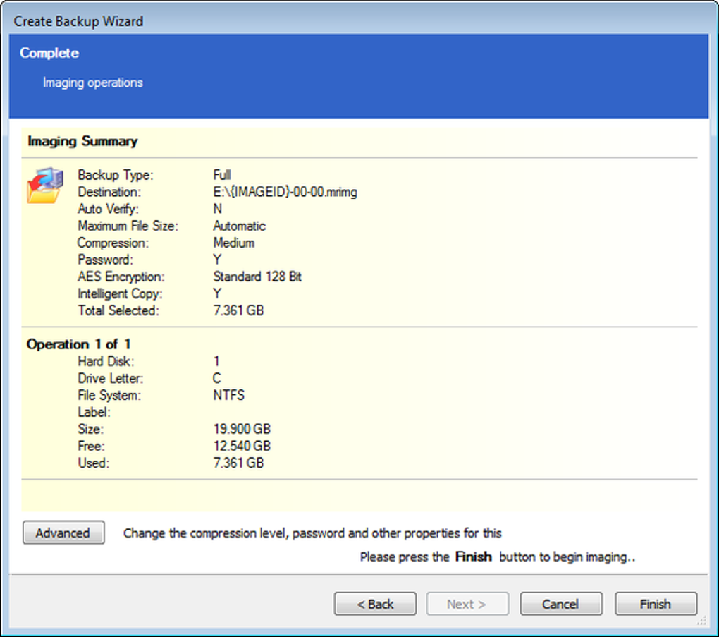Click the File System value NTFS

pyautogui.click(x=229, y=395)
